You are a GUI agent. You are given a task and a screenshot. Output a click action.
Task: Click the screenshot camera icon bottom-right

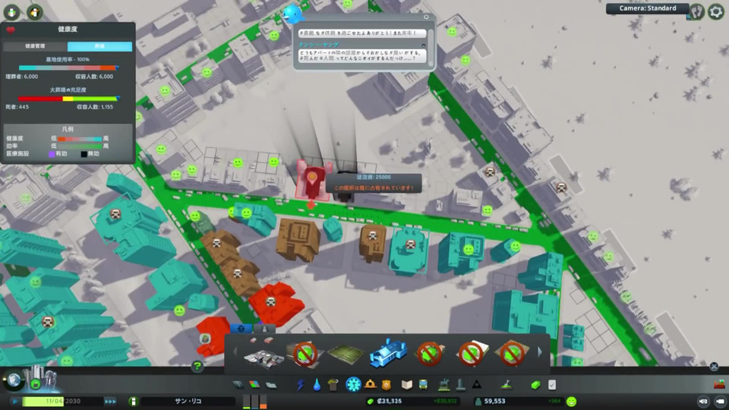click(x=703, y=401)
